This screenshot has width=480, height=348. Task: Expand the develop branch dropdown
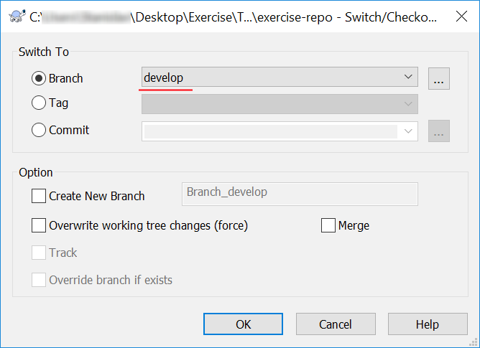click(408, 77)
